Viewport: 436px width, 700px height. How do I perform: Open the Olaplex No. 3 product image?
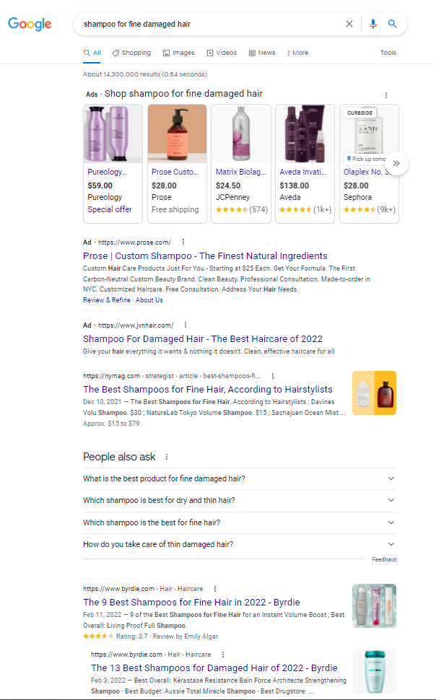pyautogui.click(x=369, y=134)
